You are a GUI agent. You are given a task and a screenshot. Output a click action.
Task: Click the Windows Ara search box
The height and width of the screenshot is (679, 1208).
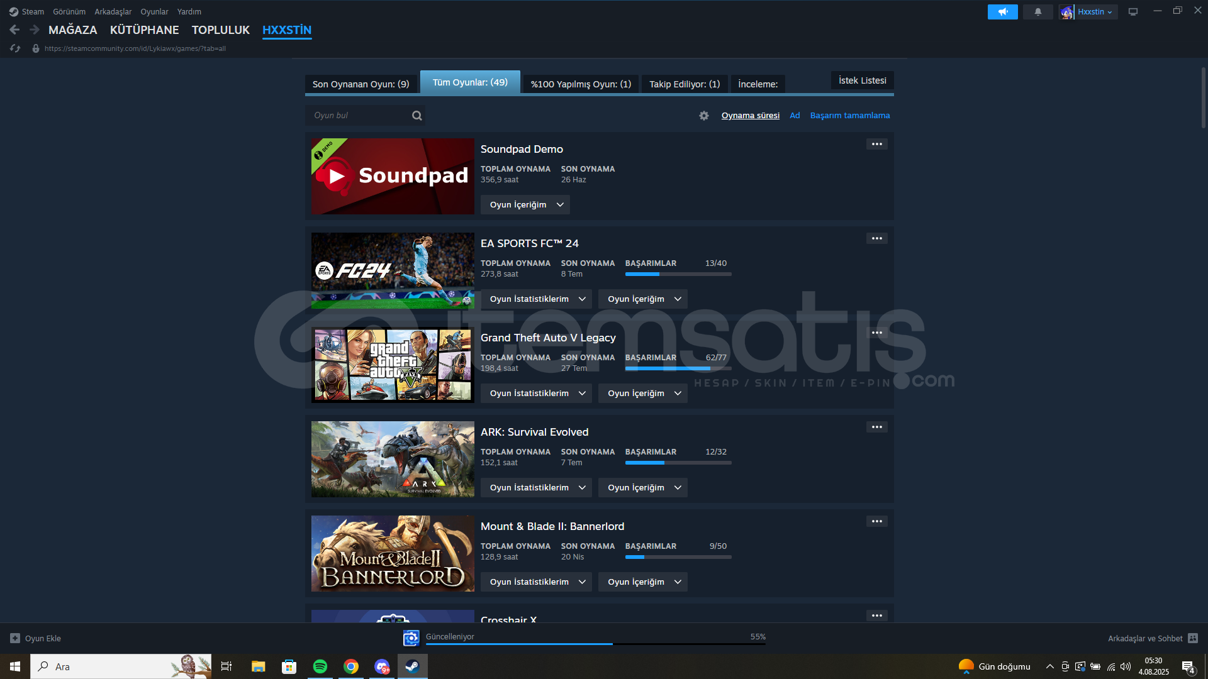[121, 666]
